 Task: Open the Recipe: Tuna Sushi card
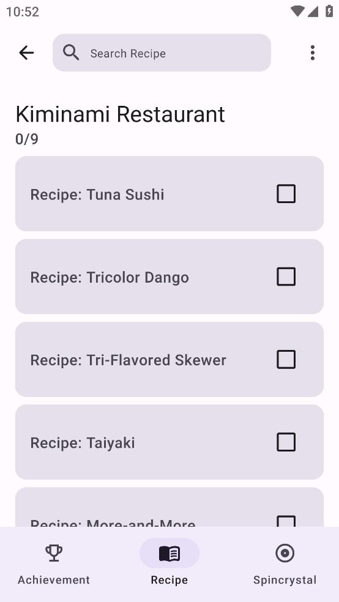point(169,193)
